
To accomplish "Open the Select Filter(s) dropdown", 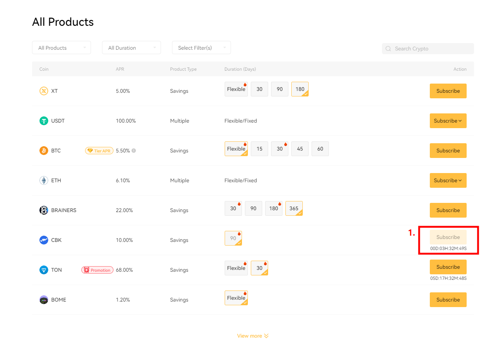I will click(201, 48).
